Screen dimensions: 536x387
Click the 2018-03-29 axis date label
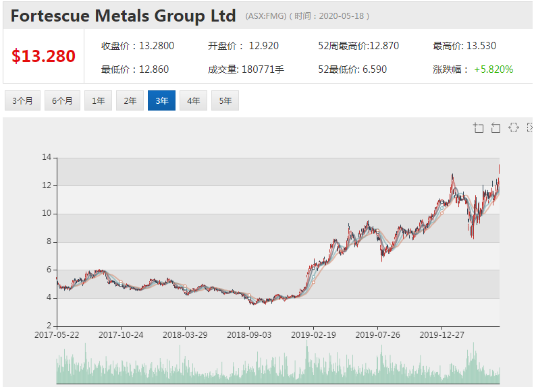[x=185, y=335]
